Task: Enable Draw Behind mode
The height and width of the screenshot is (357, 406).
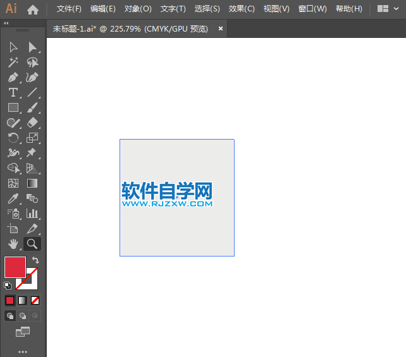Action: tap(23, 315)
